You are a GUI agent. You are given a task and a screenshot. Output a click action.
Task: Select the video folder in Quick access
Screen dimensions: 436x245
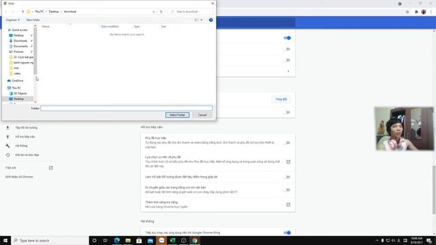(17, 73)
